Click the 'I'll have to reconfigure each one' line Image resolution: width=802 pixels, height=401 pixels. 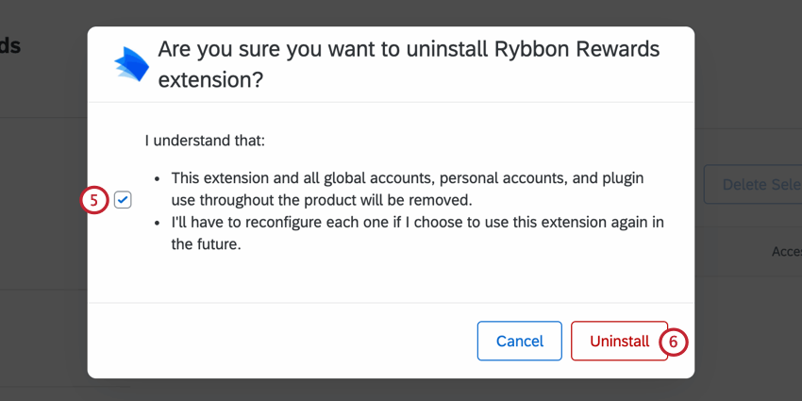click(x=417, y=223)
